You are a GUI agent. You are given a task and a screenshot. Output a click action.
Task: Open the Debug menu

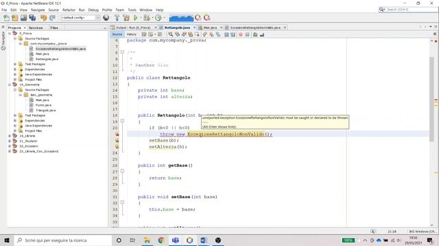click(93, 10)
